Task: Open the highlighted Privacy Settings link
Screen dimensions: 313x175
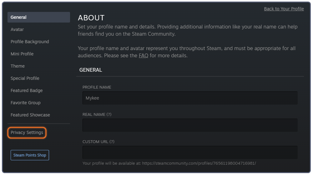Action: pyautogui.click(x=27, y=132)
